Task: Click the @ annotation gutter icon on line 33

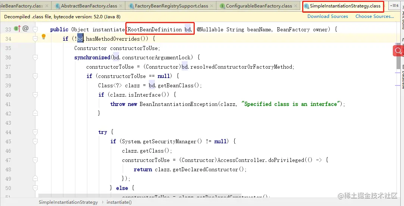Action: 25,29
